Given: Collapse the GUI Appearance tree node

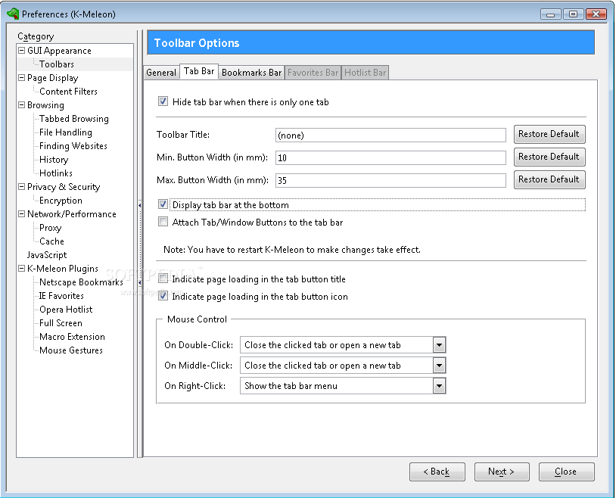Looking at the screenshot, I should [x=22, y=50].
